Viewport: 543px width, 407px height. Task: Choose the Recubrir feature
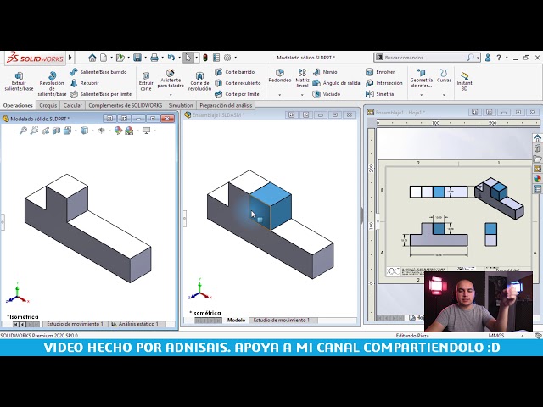85,83
